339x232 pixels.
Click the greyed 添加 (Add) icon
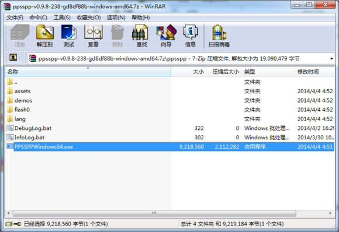point(20,36)
